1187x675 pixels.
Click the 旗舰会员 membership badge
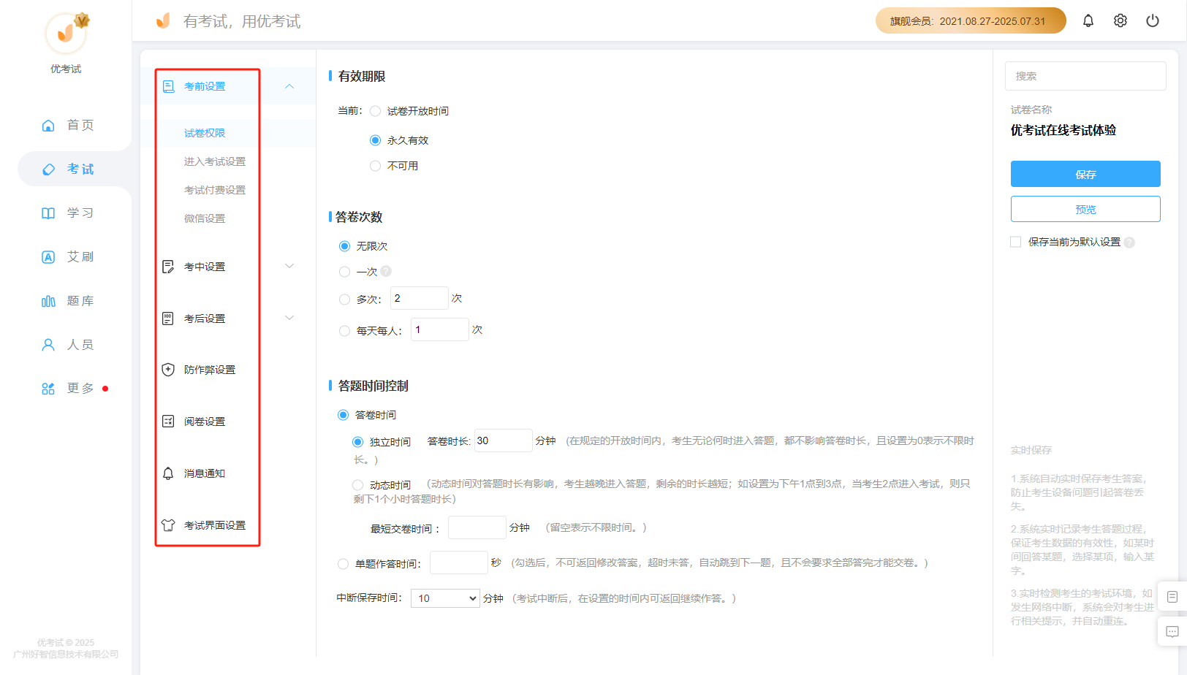tap(971, 20)
